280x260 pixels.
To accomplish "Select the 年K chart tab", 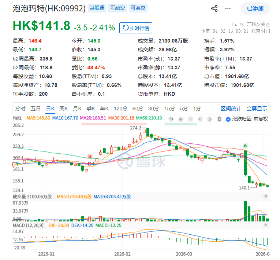I will click(x=104, y=109).
